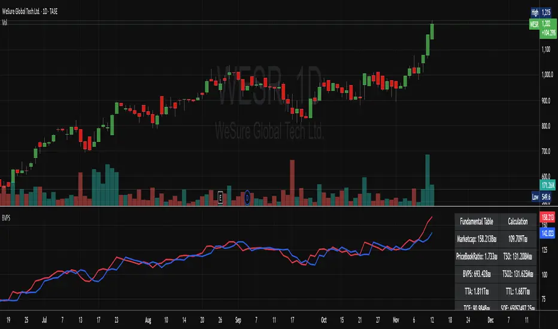
Task: Click the blue 142.023 value label
Action: tap(548, 233)
